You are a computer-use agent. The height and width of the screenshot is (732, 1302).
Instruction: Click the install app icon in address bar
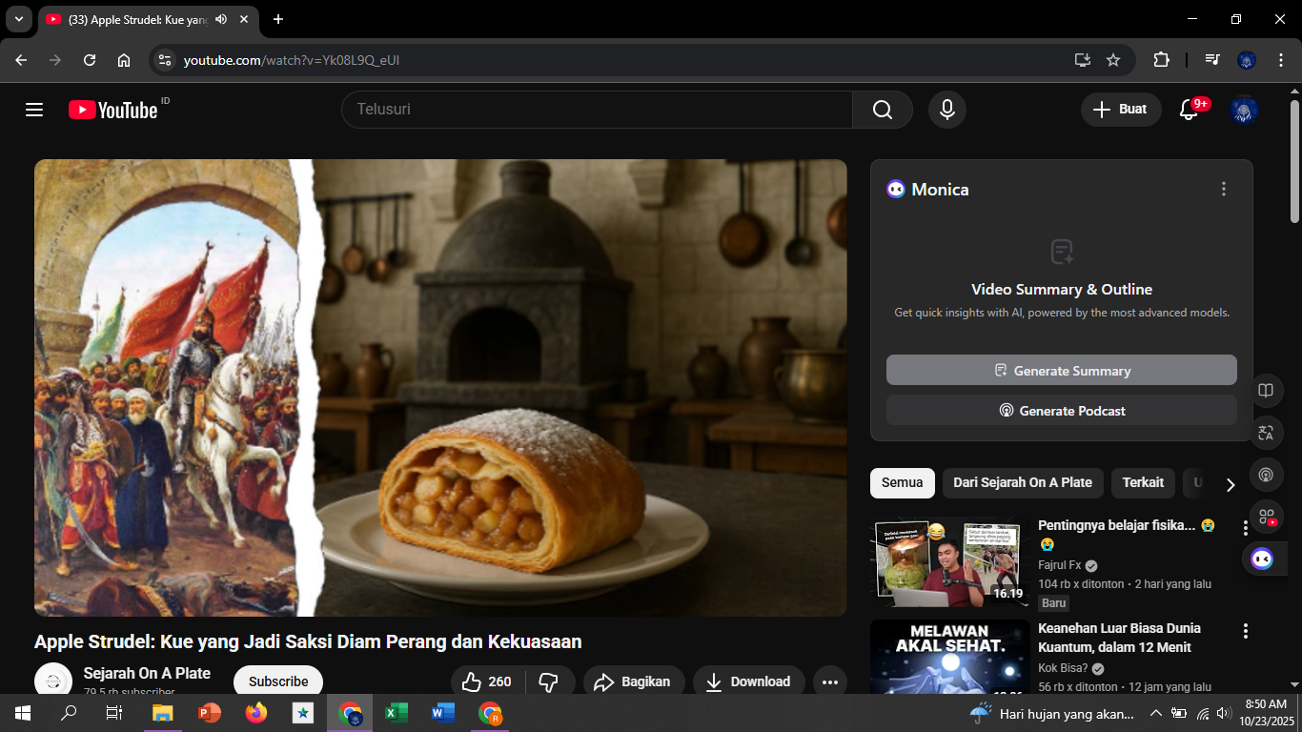pos(1082,60)
